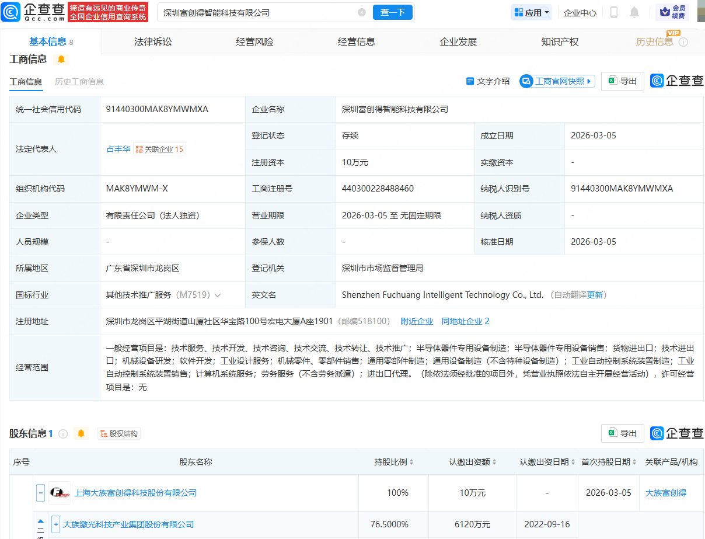
Task: Switch to the 法律诉讼 tab
Action: (152, 41)
